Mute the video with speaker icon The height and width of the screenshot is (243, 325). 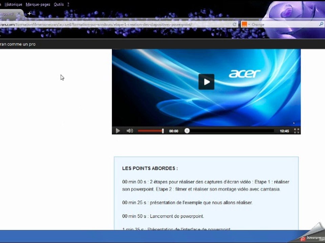[130, 131]
